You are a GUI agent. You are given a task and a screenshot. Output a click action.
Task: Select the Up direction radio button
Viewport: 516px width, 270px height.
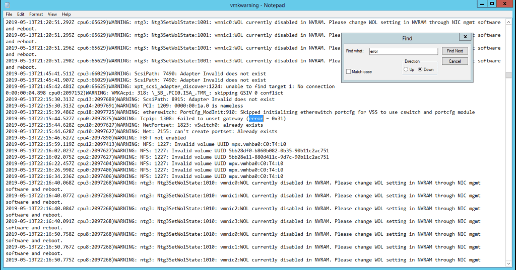point(406,69)
